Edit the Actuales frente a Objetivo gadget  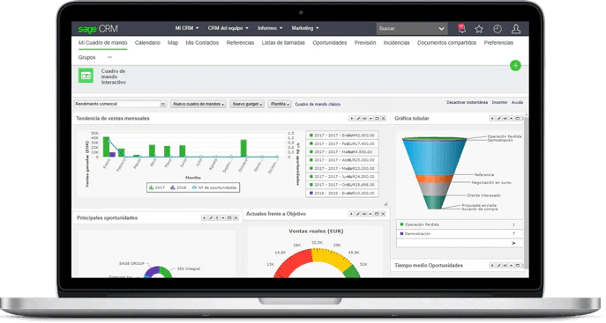click(358, 214)
